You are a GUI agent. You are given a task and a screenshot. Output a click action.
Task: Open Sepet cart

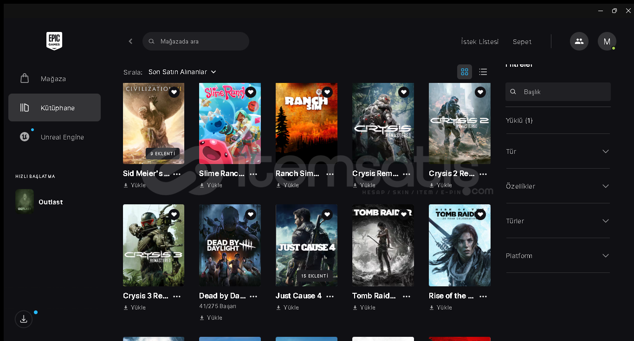522,42
